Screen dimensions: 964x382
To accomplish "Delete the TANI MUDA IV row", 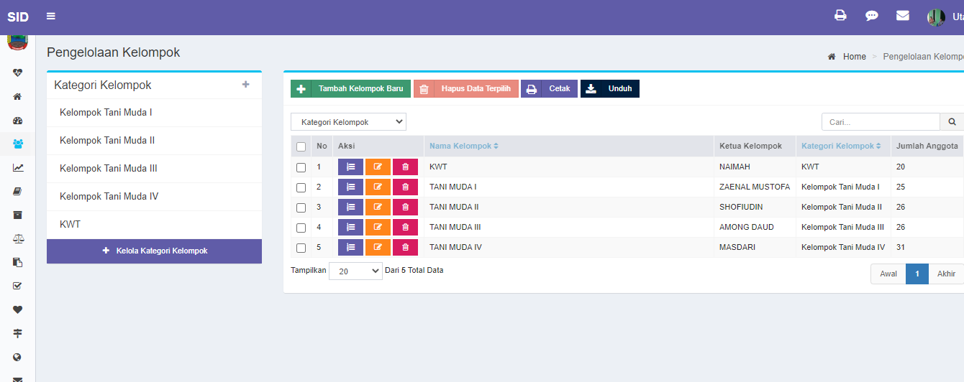I will point(405,247).
